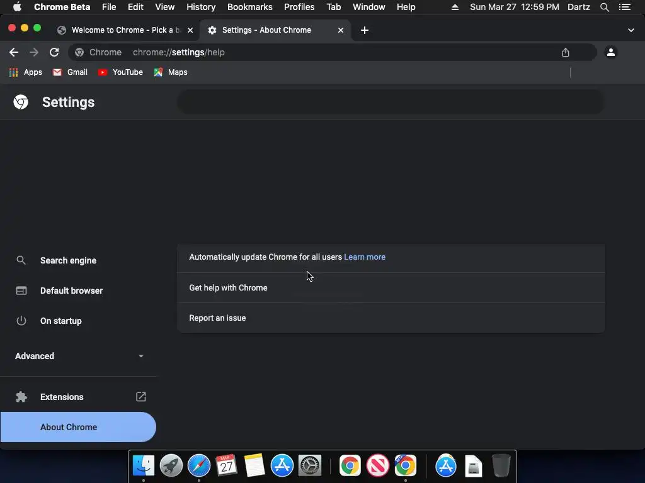Open System Preferences from the dock
The image size is (645, 483).
click(310, 466)
